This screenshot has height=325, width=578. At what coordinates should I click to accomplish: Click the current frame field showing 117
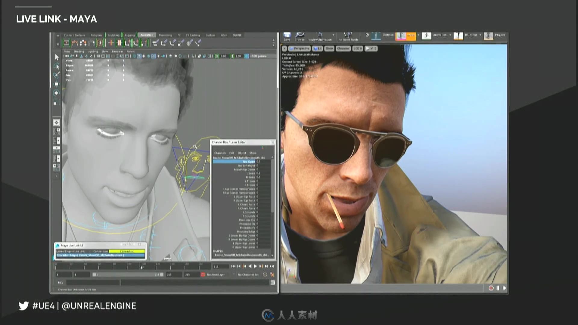(221, 266)
